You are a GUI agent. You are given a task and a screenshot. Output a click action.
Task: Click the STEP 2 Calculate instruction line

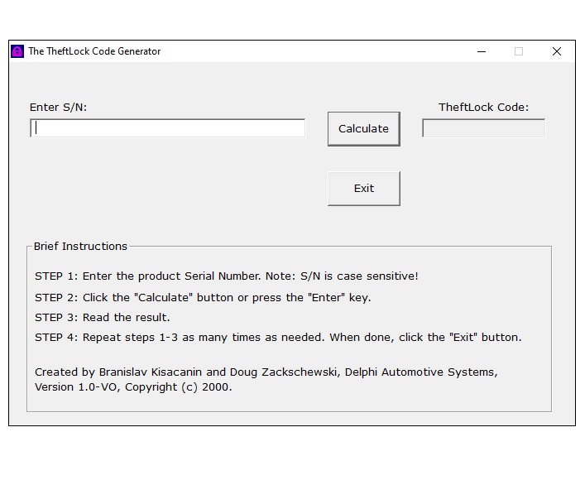point(203,298)
